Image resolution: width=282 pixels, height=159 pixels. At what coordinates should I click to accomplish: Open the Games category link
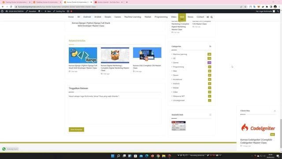coord(176,63)
